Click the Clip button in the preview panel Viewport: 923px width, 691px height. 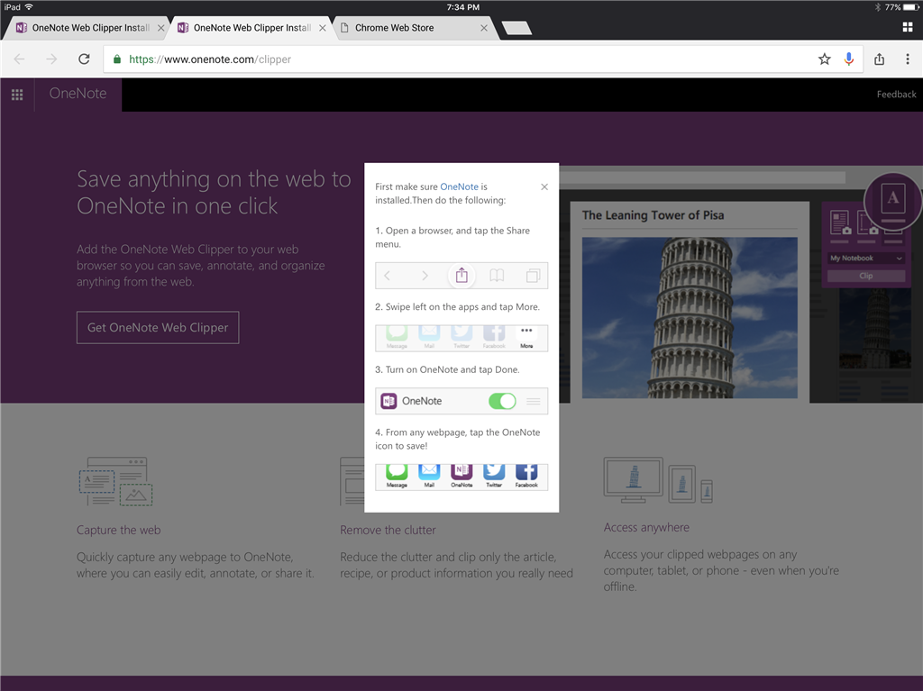(866, 276)
